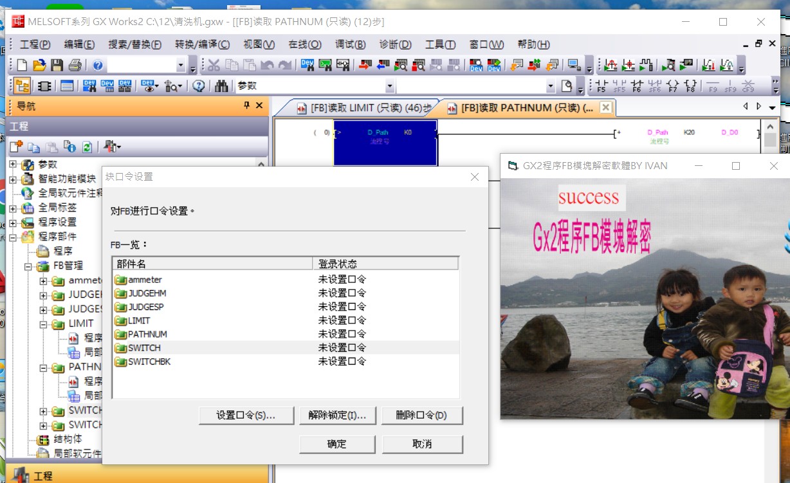Toggle the navigation window display icon
Image resolution: width=790 pixels, height=483 pixels.
click(x=23, y=86)
